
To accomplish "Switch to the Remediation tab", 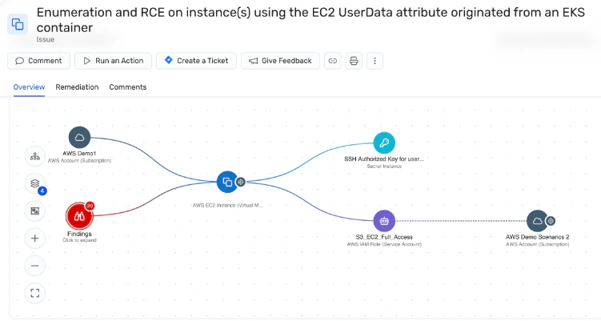I will click(77, 87).
